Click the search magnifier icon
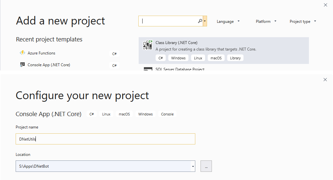This screenshot has height=180, width=333. [x=200, y=21]
